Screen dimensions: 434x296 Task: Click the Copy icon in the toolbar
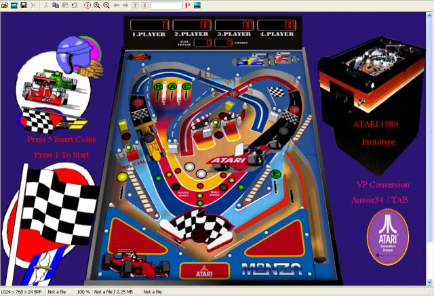[x=56, y=5]
